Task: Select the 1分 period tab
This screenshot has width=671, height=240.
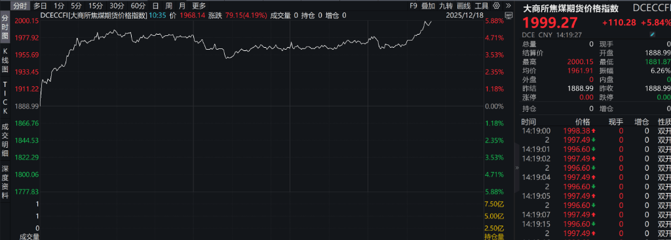Action: point(58,6)
